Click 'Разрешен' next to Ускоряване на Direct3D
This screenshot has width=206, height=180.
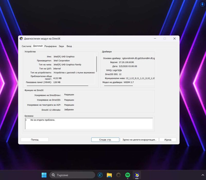pyautogui.click(x=69, y=100)
